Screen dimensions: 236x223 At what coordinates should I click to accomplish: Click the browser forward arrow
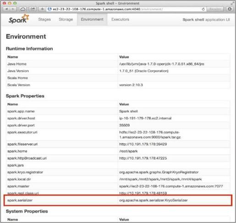(13, 9)
